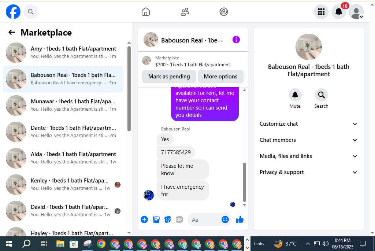This screenshot has height=251, width=375.
Task: Open Microsoft Store from taskbar
Action: [74, 244]
